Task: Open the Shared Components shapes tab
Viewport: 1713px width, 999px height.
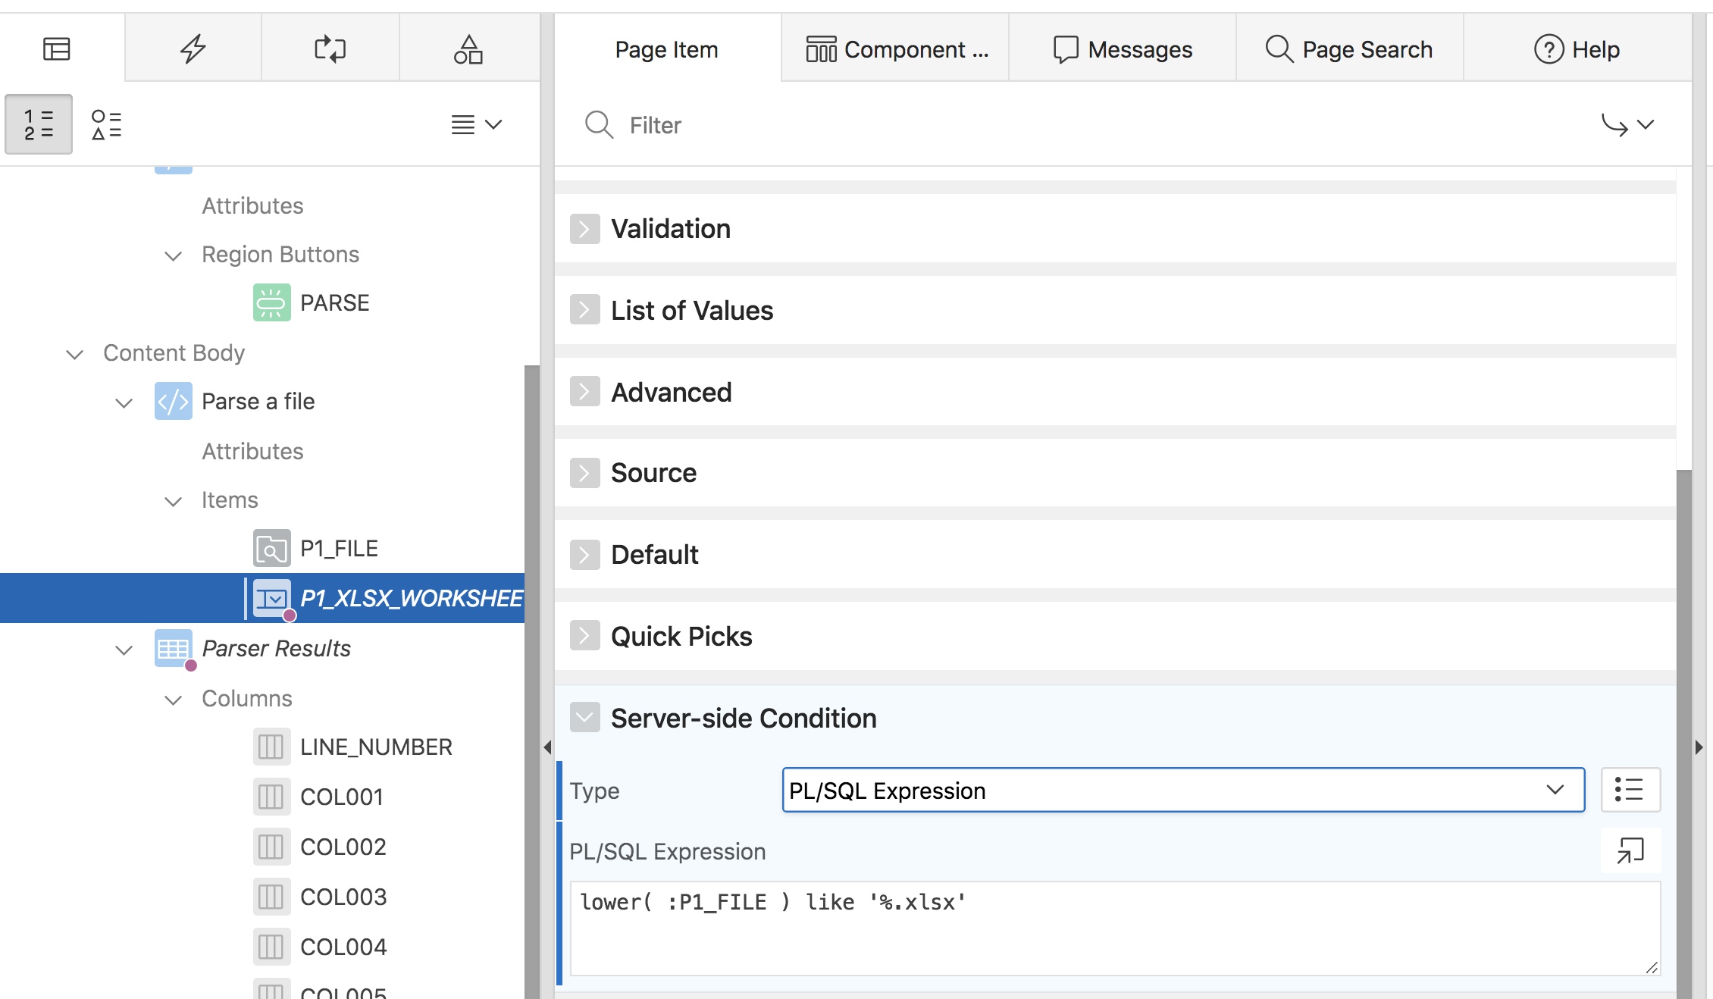Action: [x=468, y=49]
